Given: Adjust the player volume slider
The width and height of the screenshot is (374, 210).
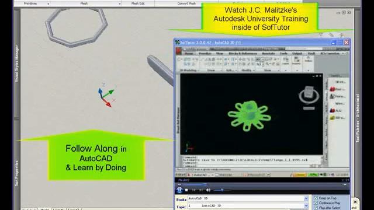Looking at the screenshot, I should coord(222,190).
